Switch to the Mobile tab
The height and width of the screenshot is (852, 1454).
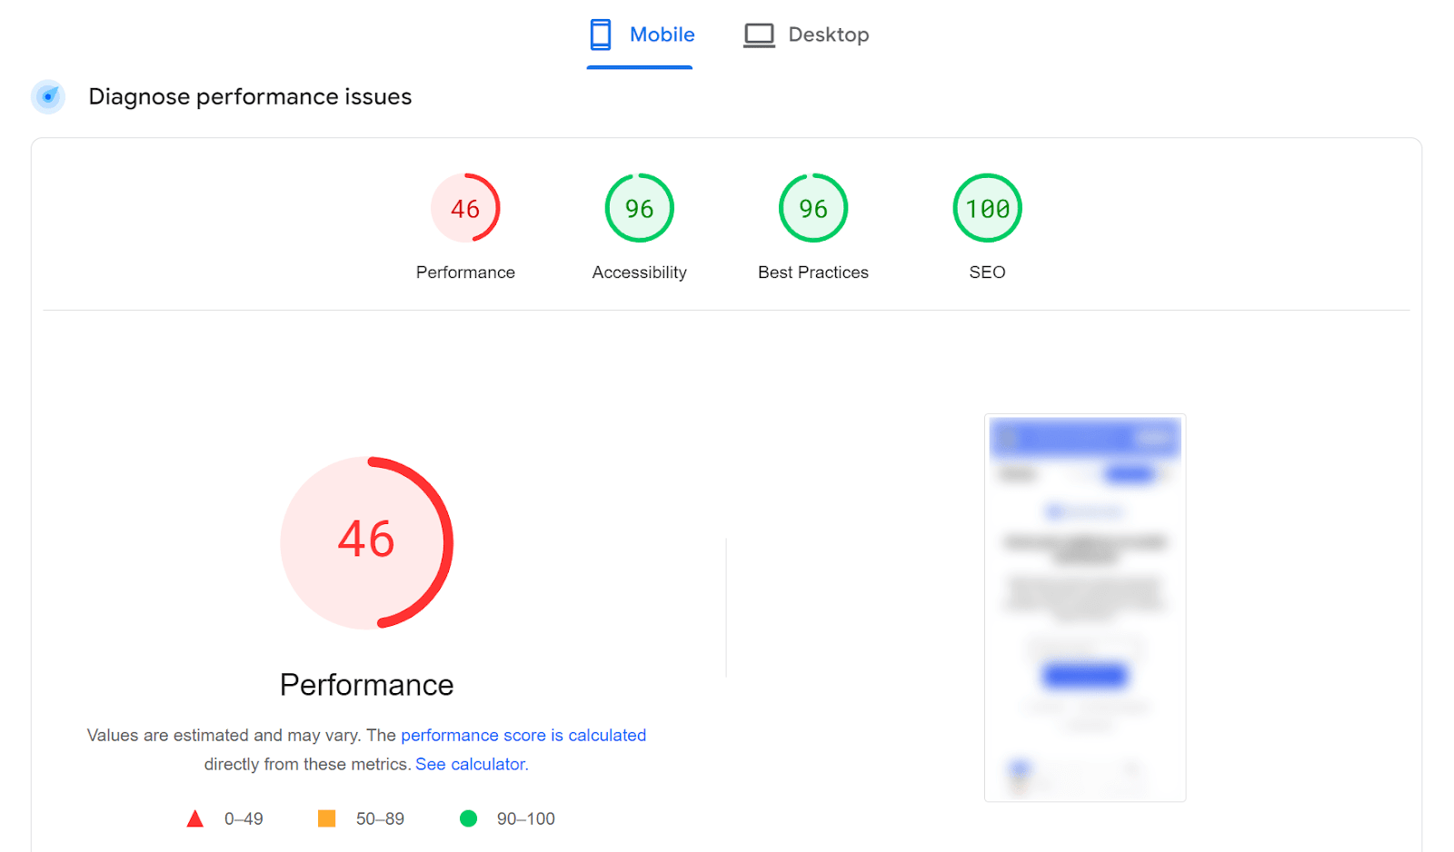pos(640,35)
